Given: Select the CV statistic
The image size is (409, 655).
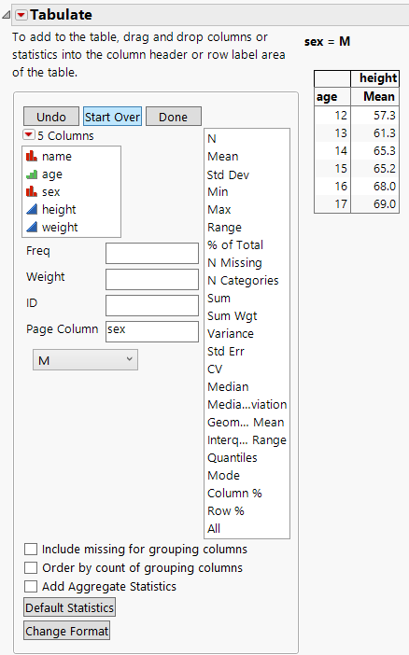Looking at the screenshot, I should [x=215, y=369].
